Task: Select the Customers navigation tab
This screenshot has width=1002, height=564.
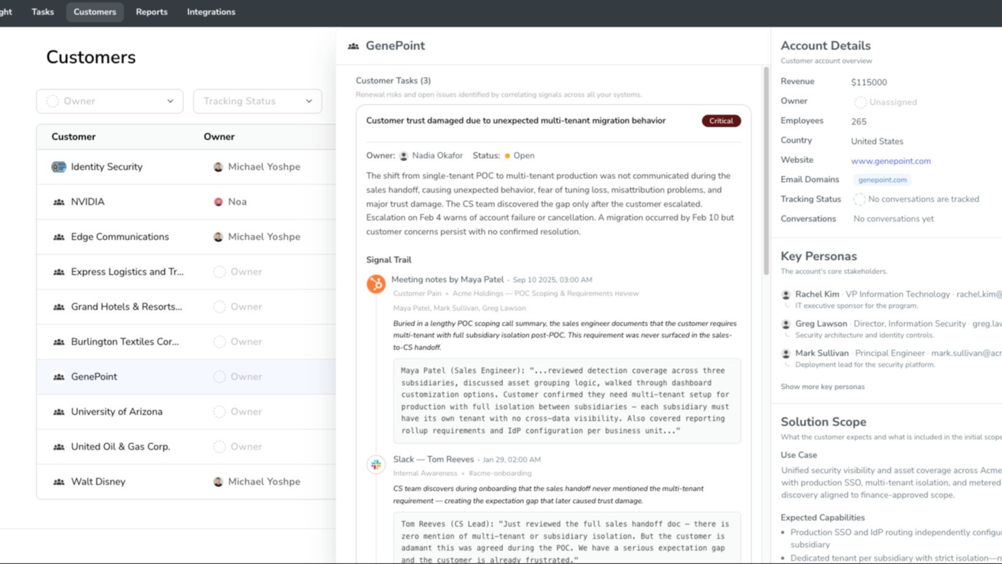Action: coord(94,12)
